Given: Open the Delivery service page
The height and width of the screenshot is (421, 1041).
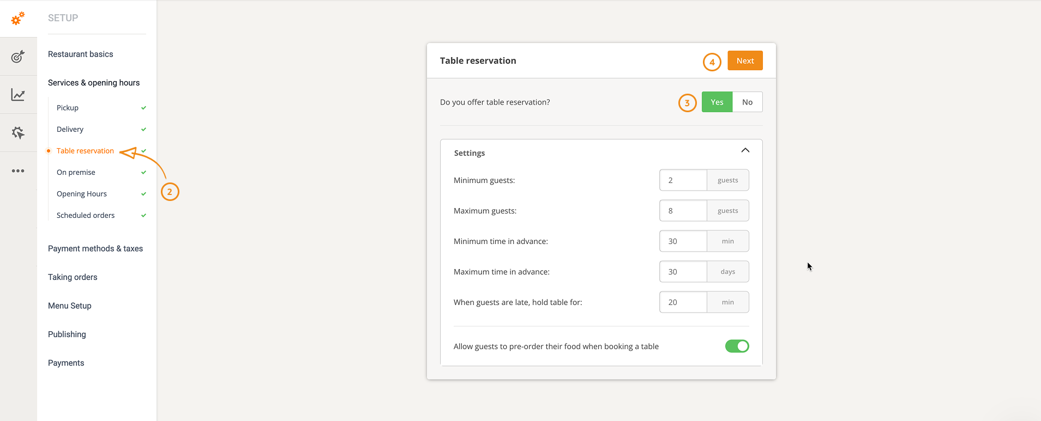Looking at the screenshot, I should point(70,130).
